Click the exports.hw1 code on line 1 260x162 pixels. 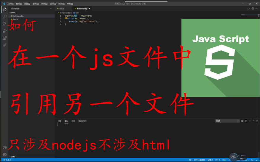pos(71,16)
